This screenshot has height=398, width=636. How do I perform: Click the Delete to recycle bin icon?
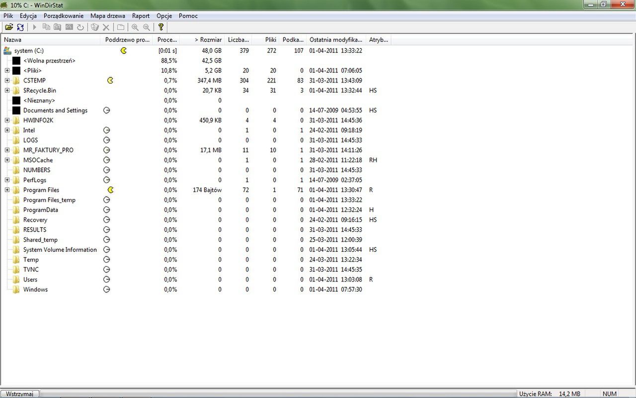95,27
